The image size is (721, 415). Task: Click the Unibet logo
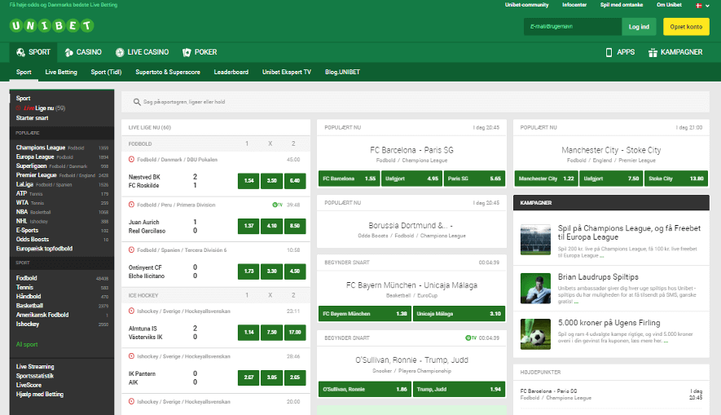pos(51,25)
